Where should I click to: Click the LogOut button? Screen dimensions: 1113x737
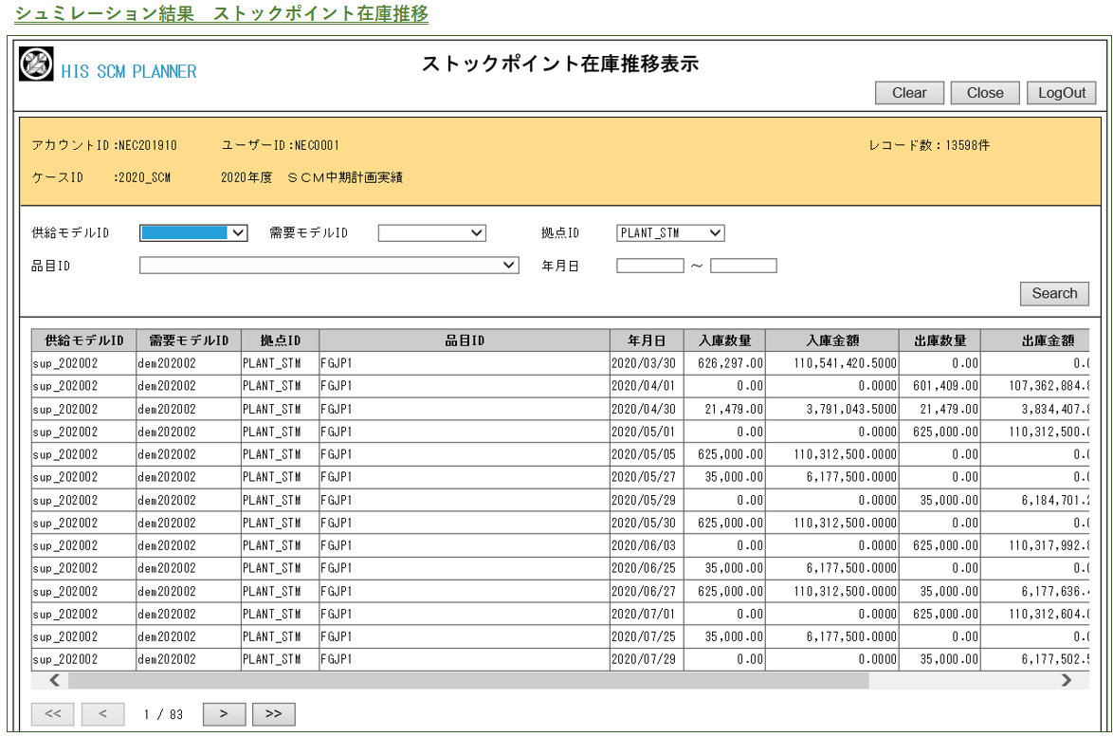pyautogui.click(x=1061, y=93)
